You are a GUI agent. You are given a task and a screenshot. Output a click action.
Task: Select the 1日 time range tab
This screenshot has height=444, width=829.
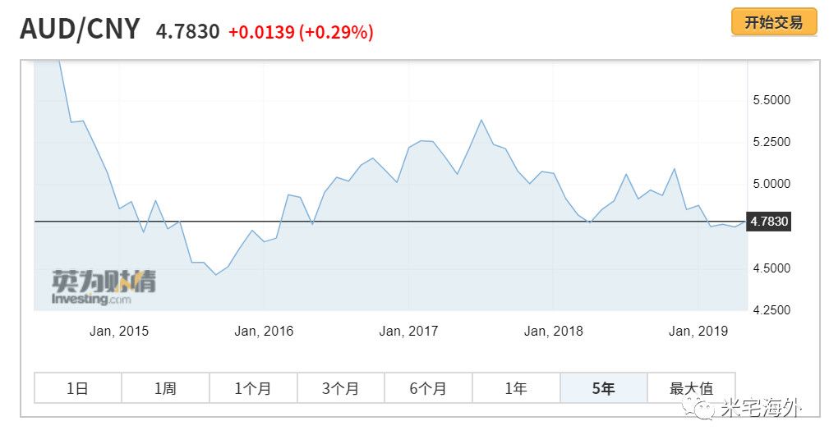pos(77,388)
